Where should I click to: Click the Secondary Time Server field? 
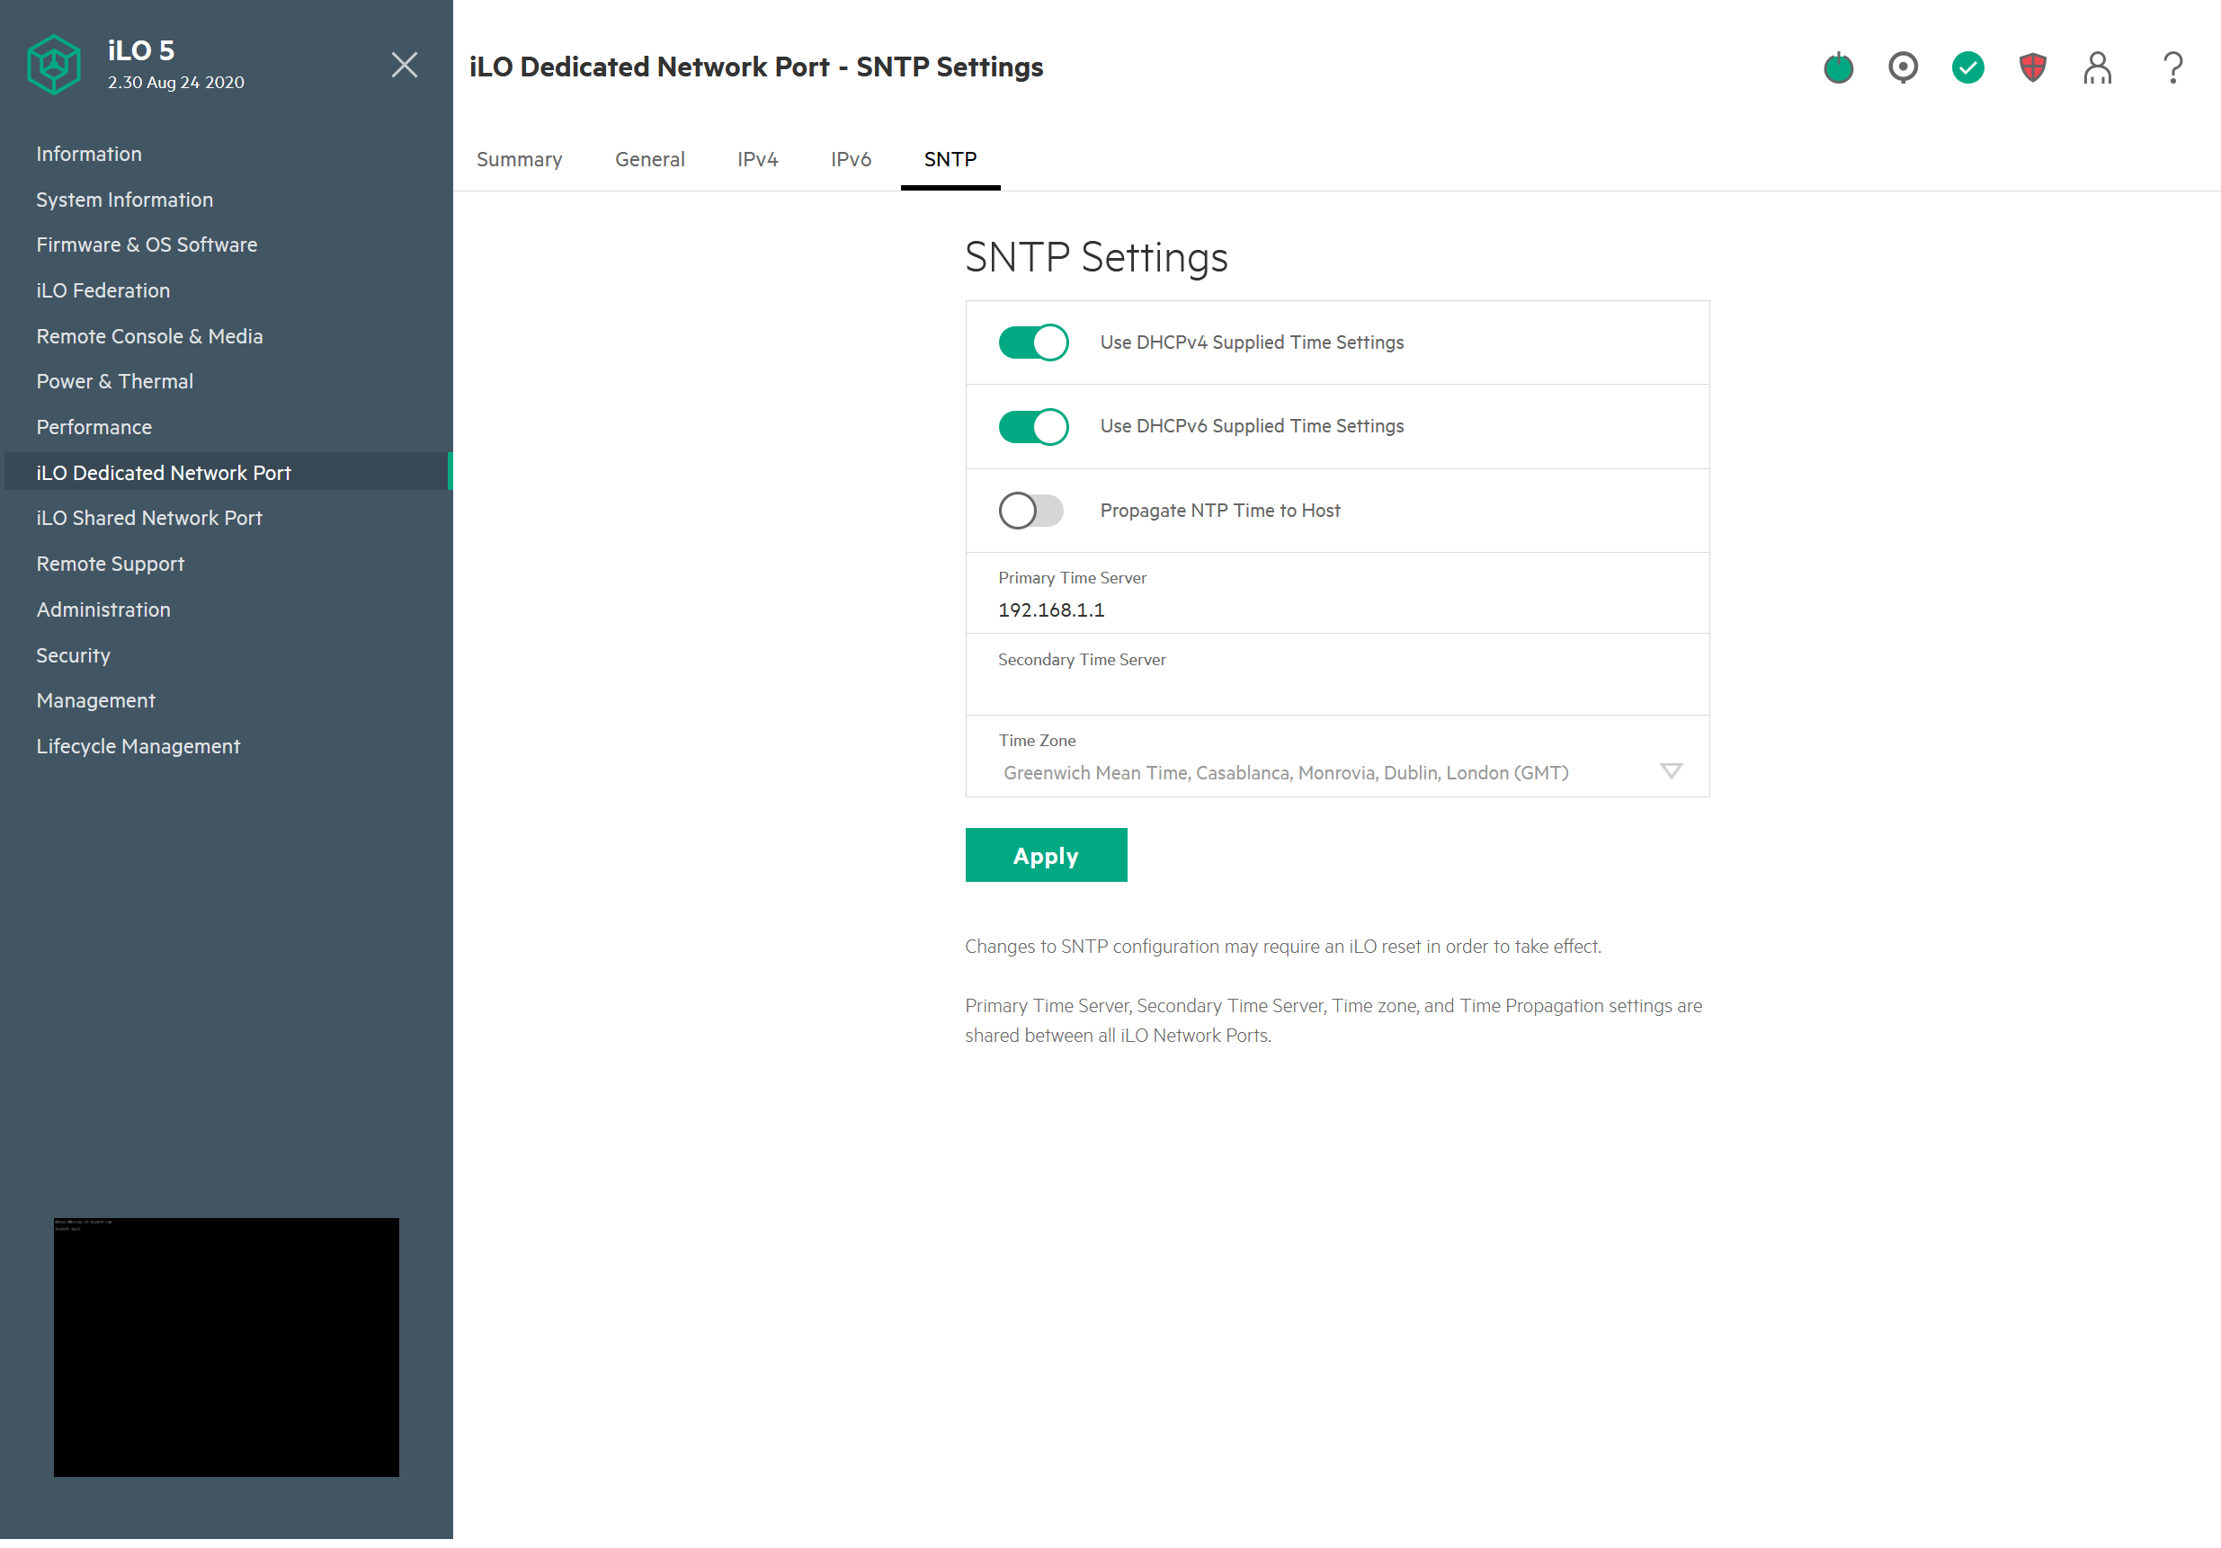click(x=1335, y=689)
